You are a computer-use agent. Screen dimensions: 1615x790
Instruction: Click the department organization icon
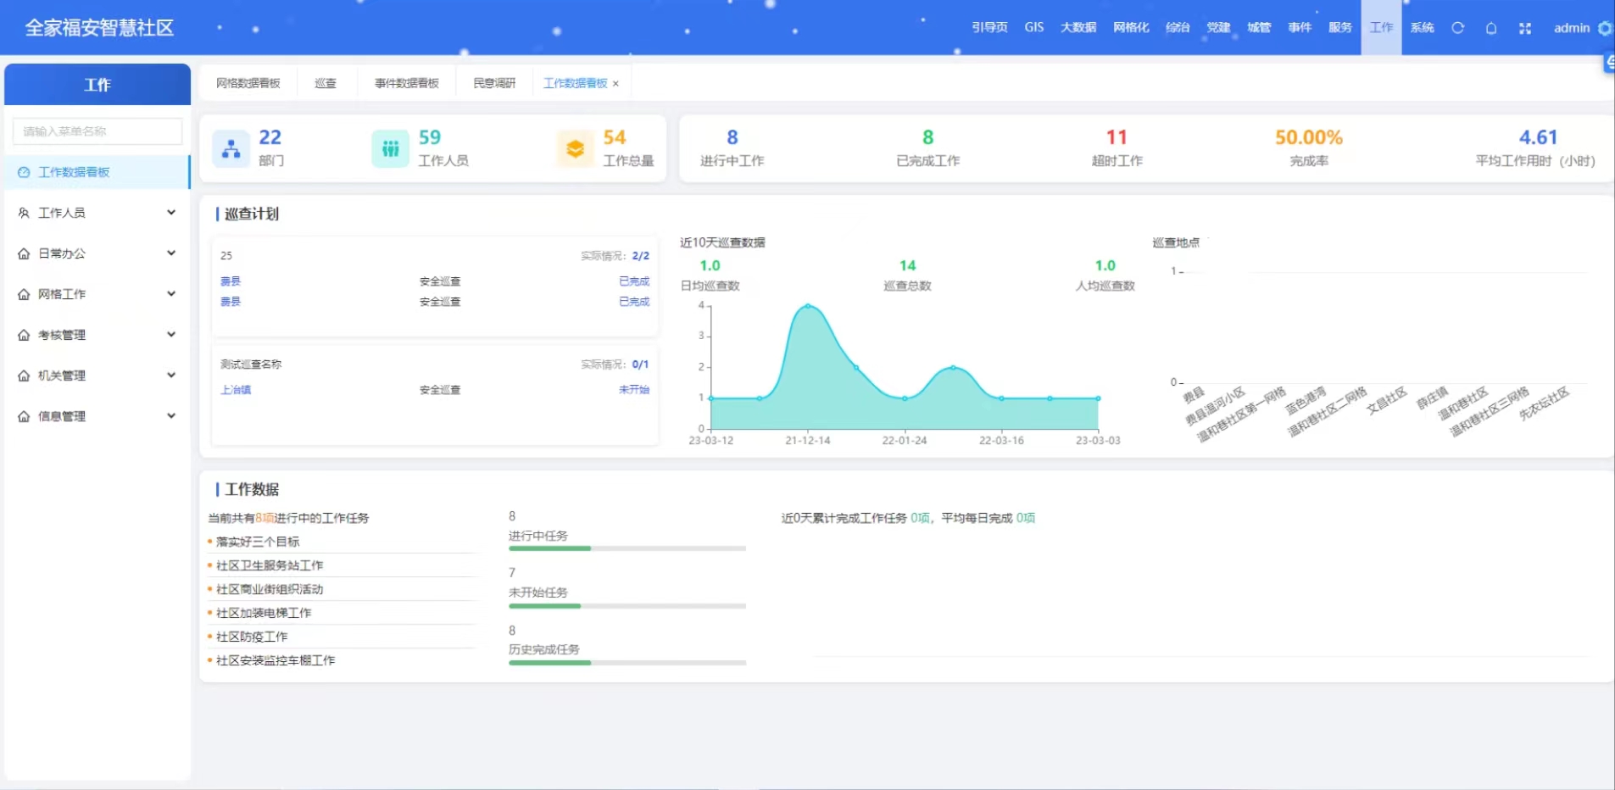(x=231, y=149)
